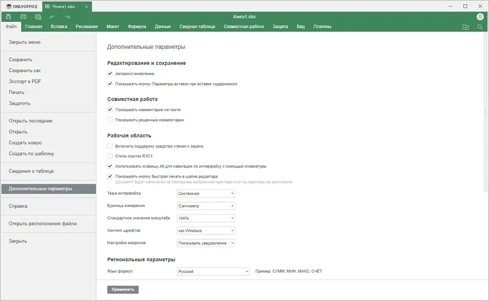Viewport: 489px width, 301px height.
Task: Click the Search magnifier icon
Action: [480, 27]
